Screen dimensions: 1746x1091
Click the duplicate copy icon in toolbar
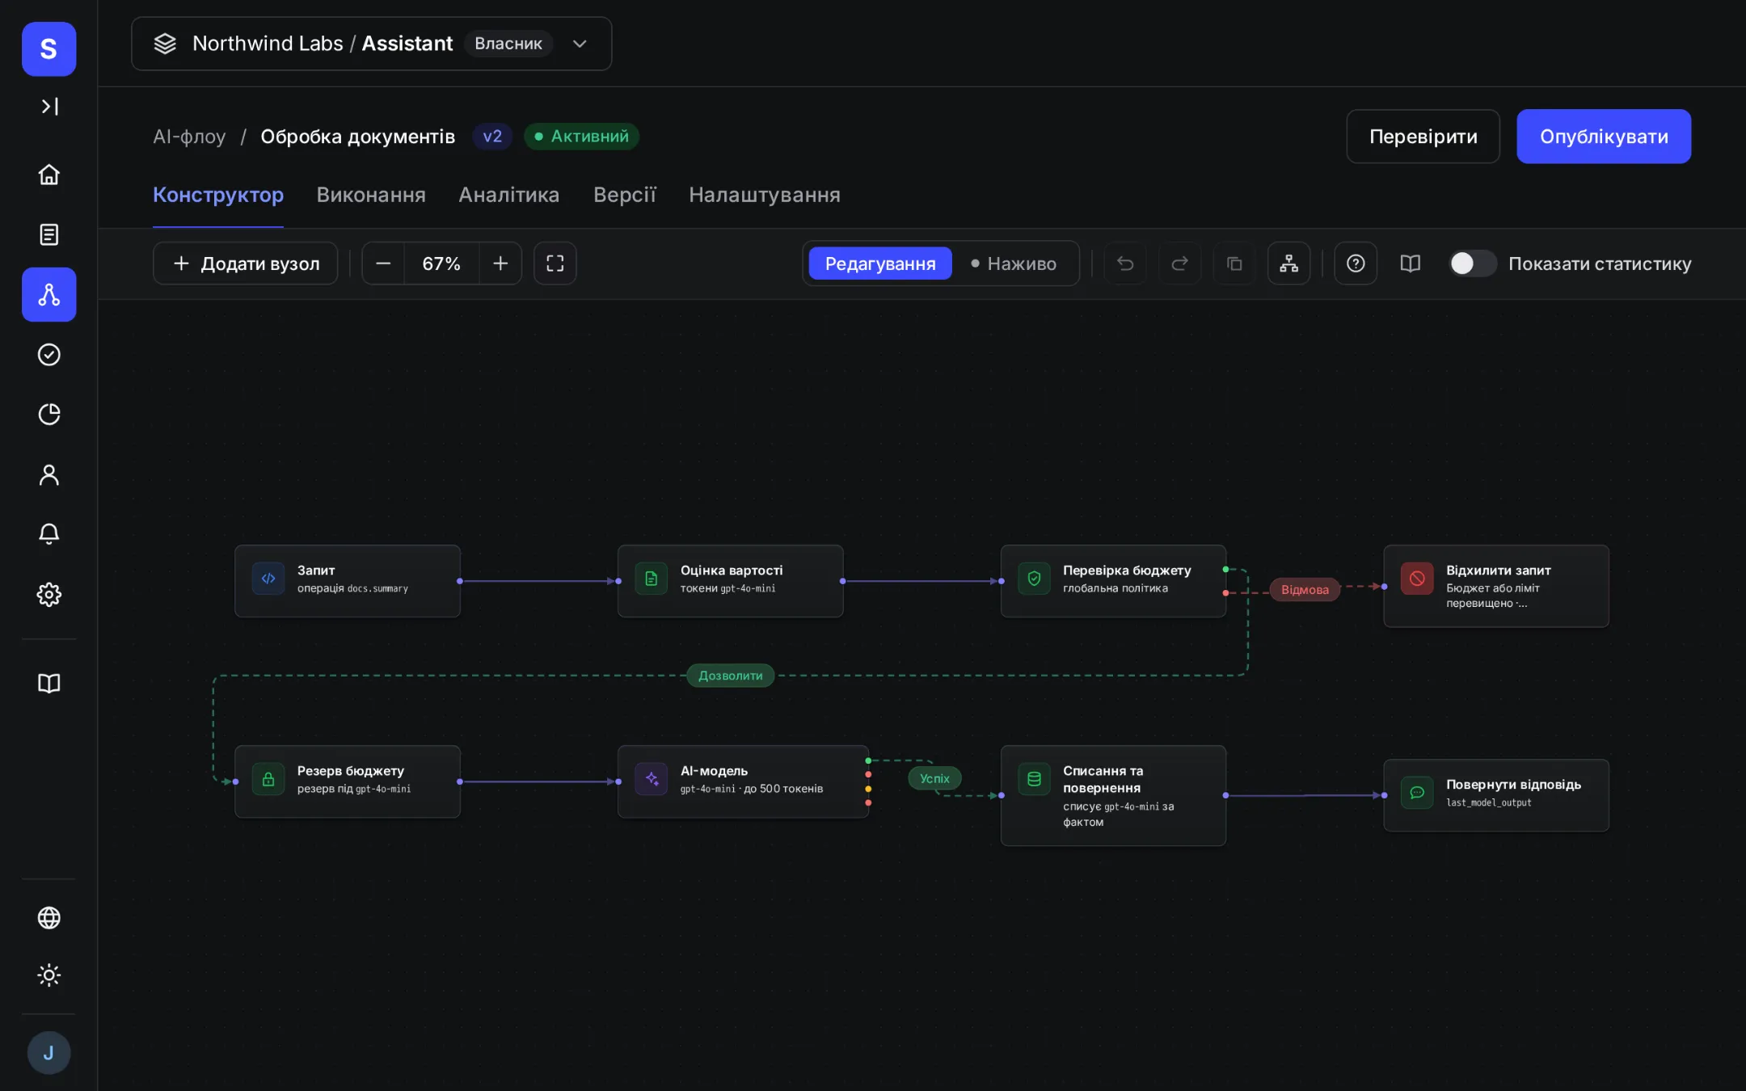click(1234, 263)
